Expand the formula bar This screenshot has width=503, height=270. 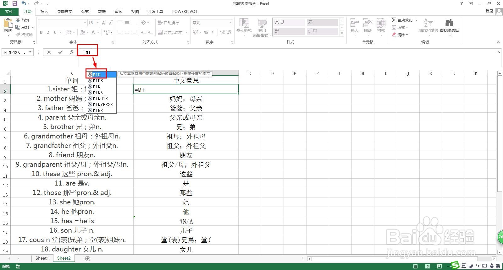pyautogui.click(x=499, y=52)
